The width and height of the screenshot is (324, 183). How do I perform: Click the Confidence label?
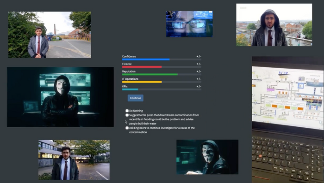[129, 56]
